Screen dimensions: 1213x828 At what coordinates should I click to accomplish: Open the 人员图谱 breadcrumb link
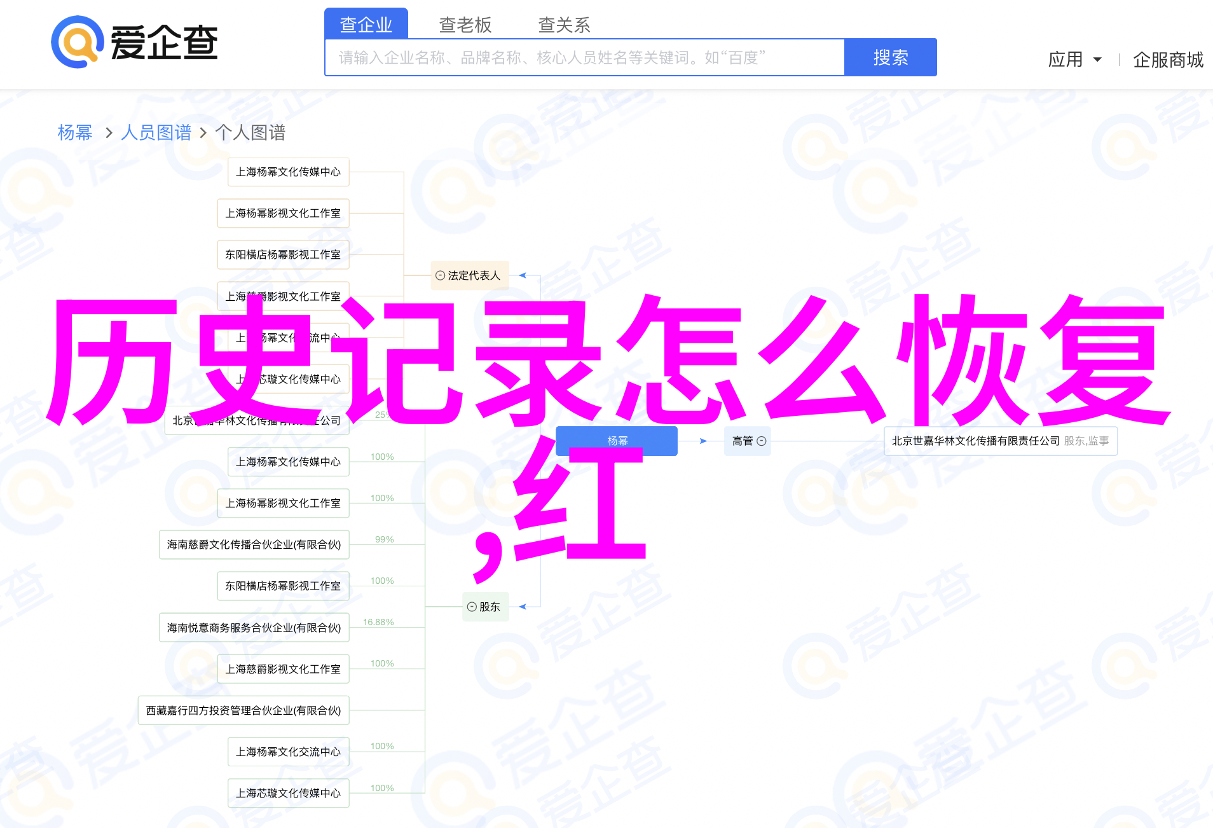[156, 132]
